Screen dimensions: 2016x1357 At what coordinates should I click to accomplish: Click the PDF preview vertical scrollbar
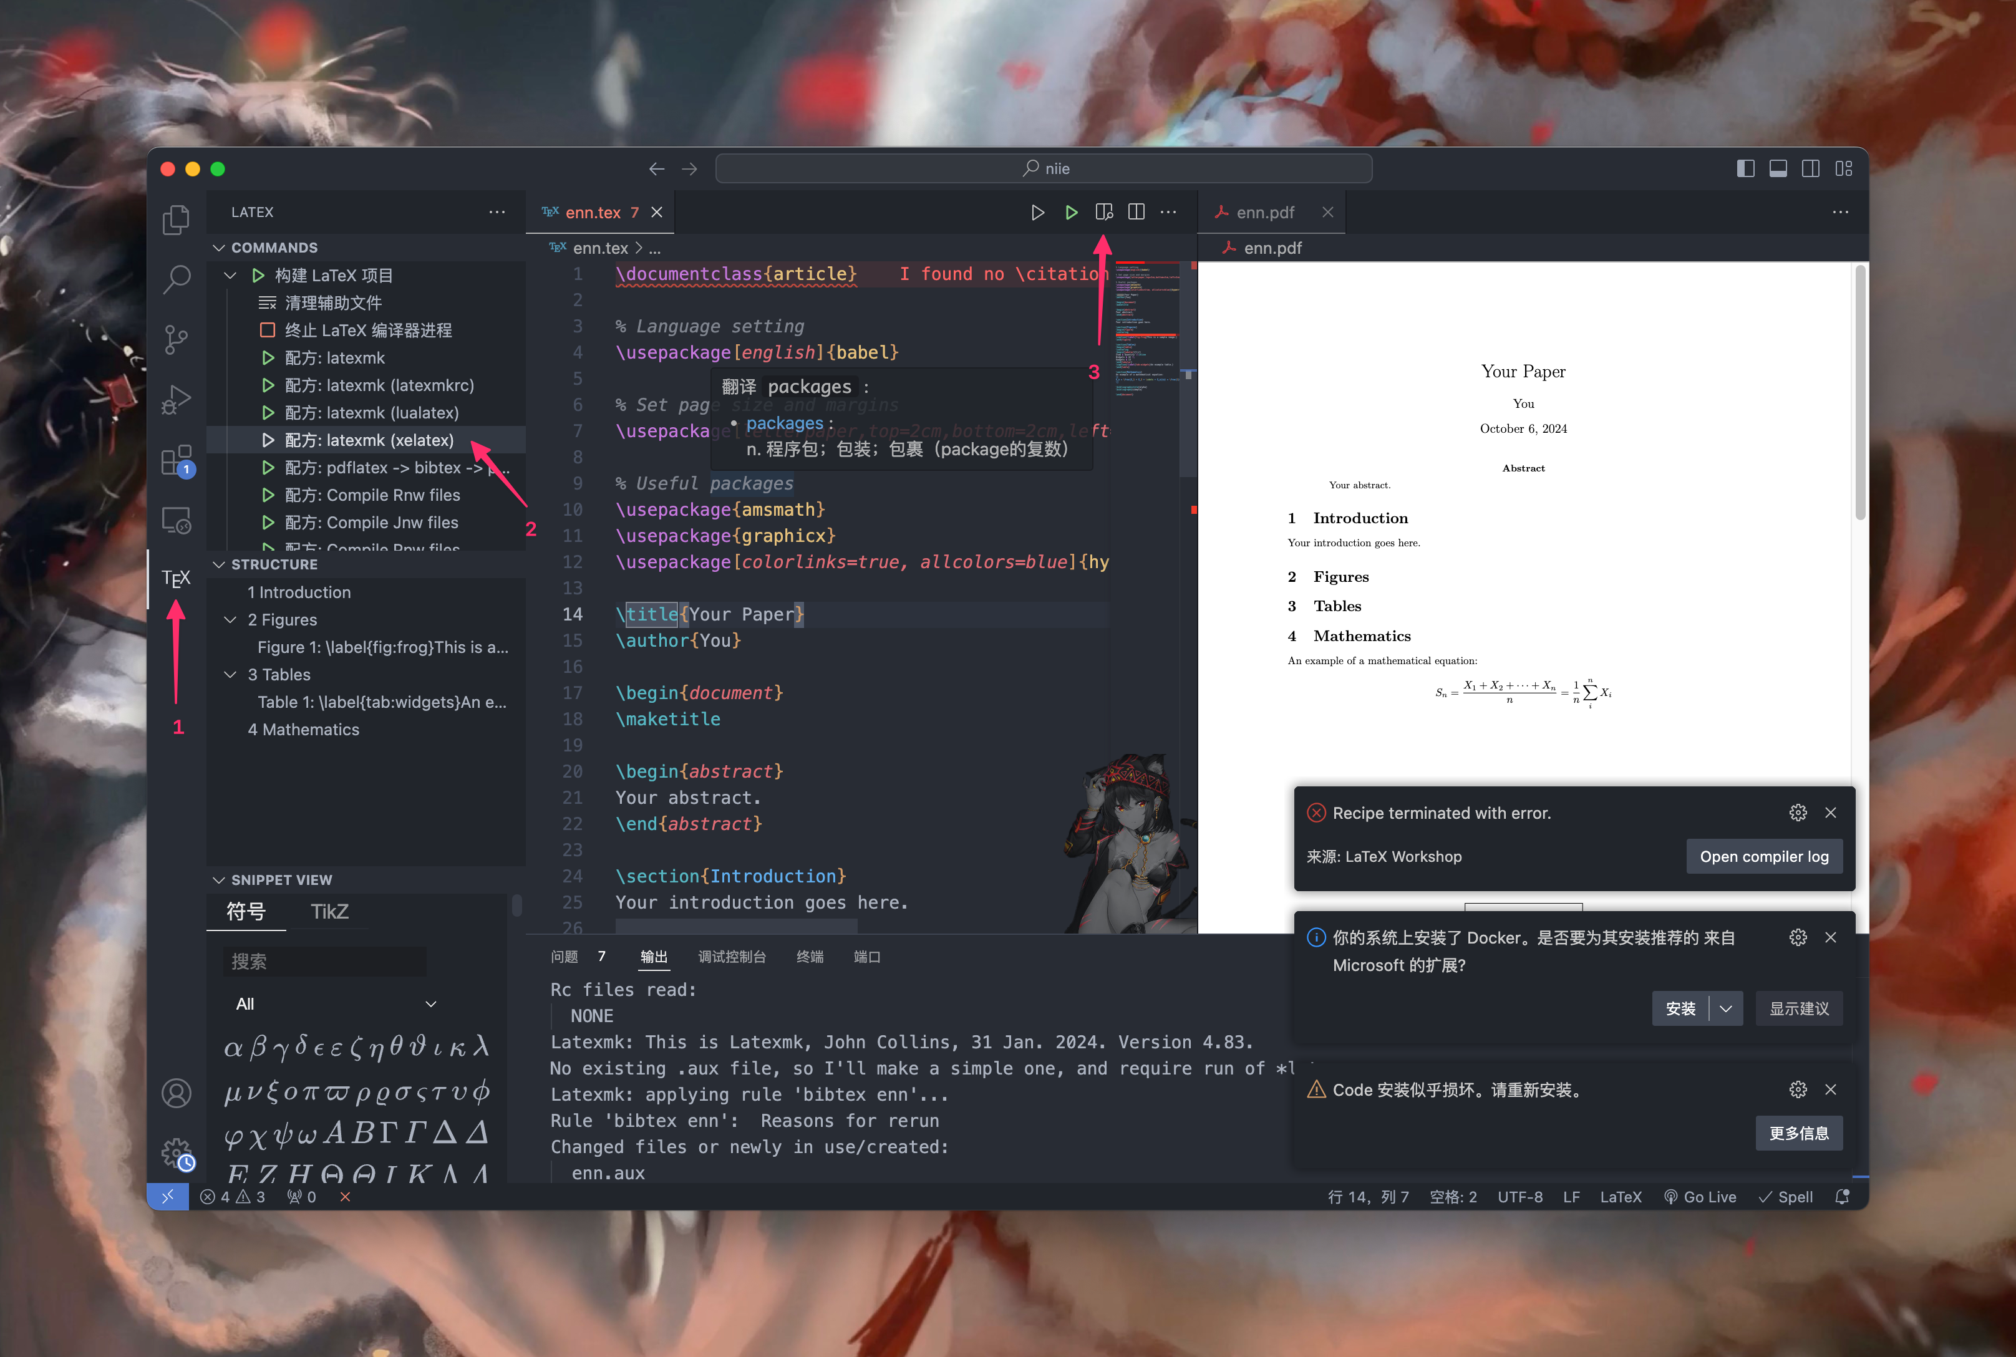click(1860, 394)
